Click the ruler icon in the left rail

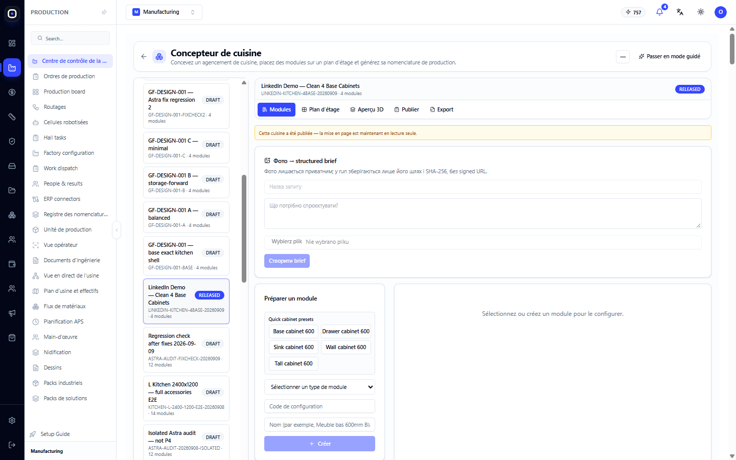(12, 117)
